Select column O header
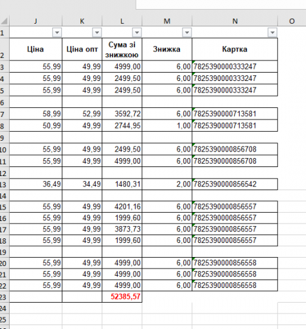This screenshot has width=306, height=329. coord(292,21)
